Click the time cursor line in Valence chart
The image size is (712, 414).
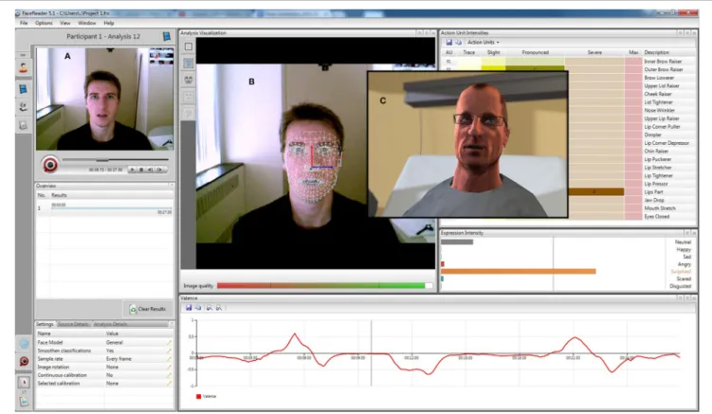tap(371, 353)
